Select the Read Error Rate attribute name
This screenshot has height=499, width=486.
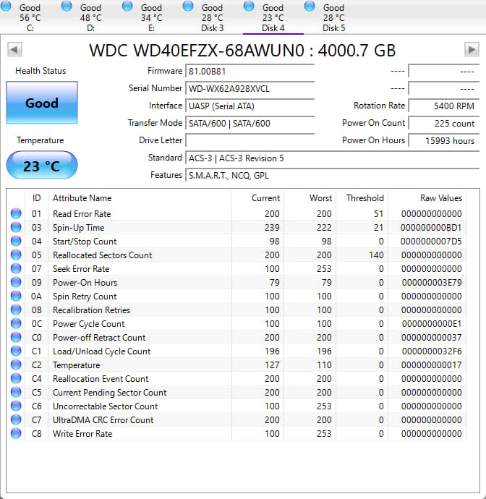pyautogui.click(x=82, y=214)
